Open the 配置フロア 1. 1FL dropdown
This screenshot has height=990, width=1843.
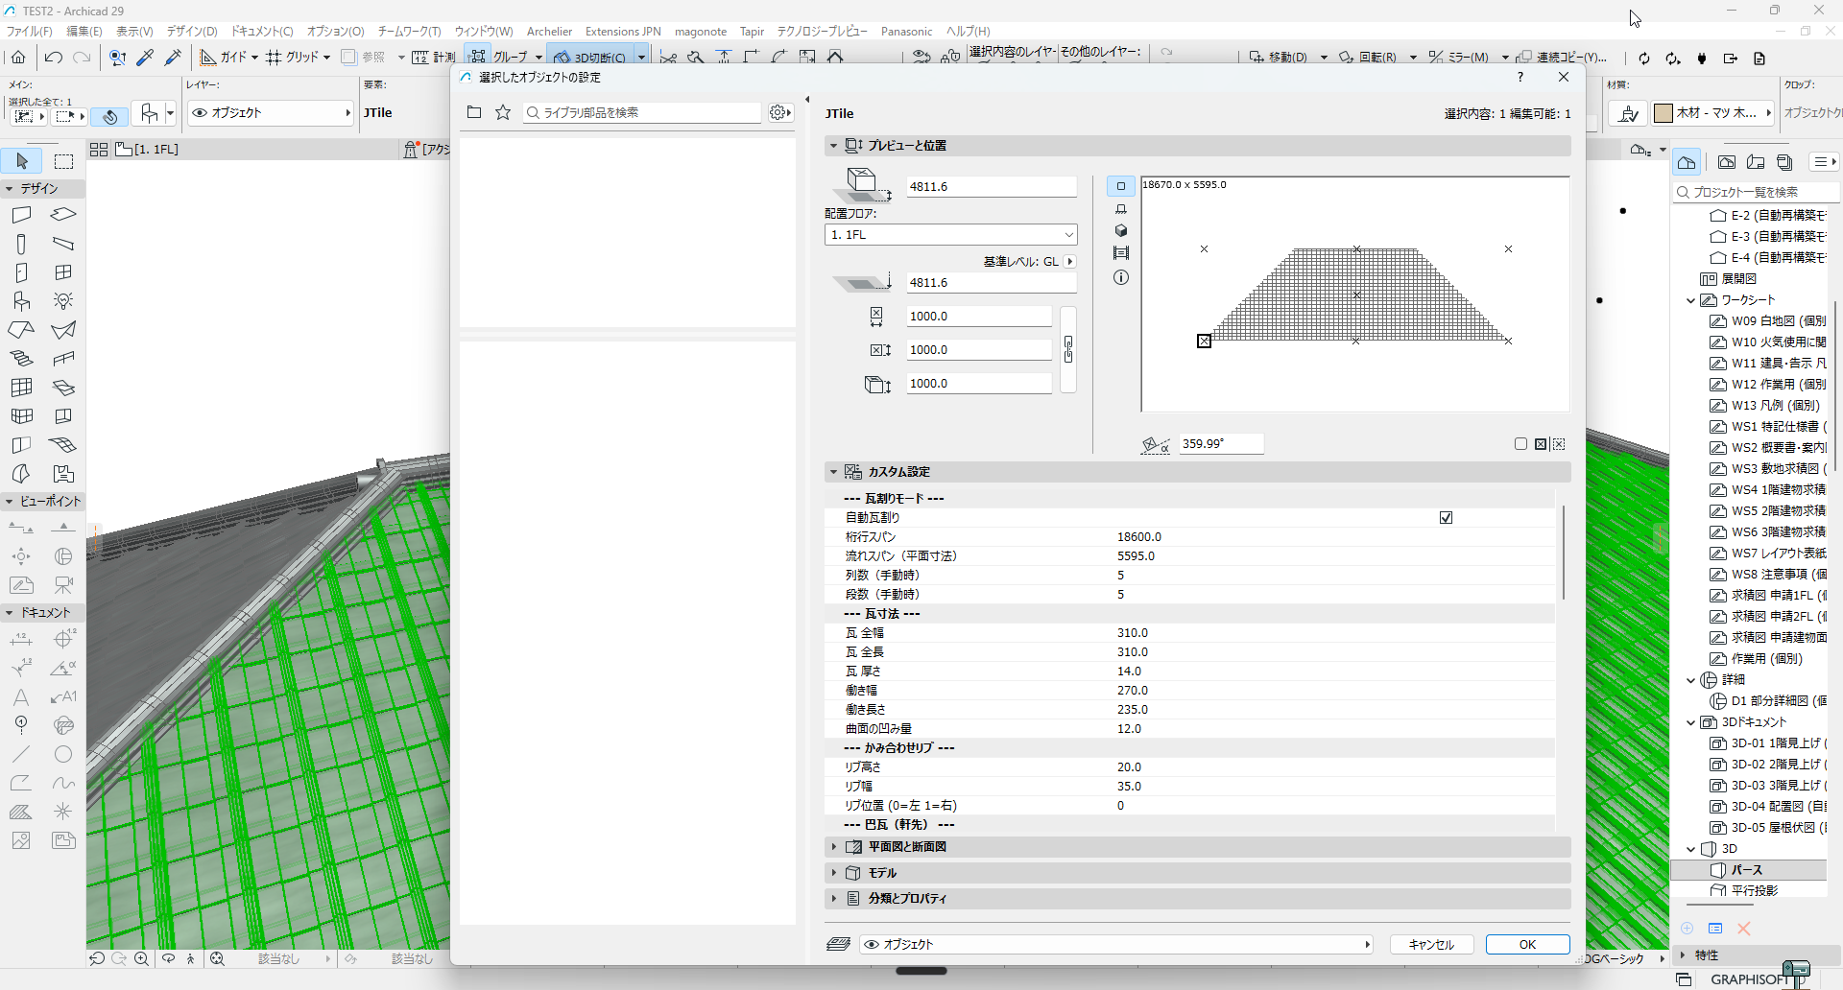pos(950,235)
